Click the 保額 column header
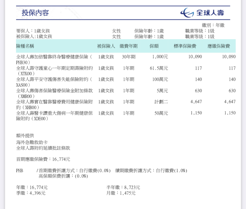This screenshot has height=209, width=246. 154,46
